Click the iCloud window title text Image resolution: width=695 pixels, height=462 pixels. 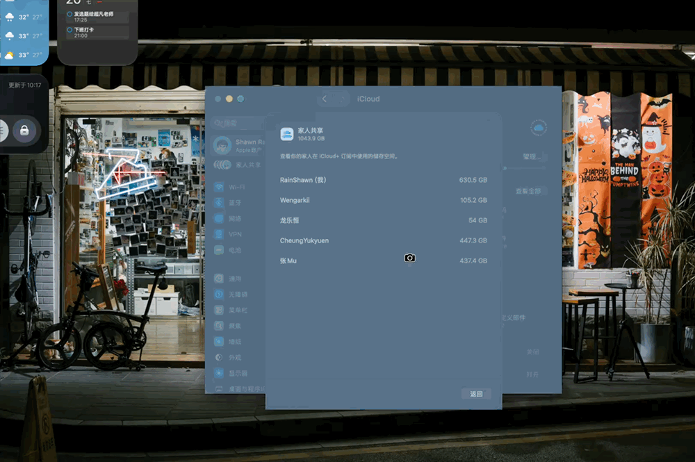point(368,99)
